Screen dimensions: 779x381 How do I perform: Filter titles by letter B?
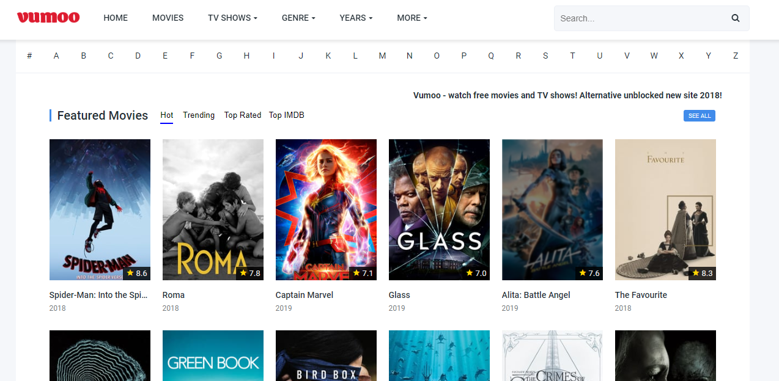84,56
